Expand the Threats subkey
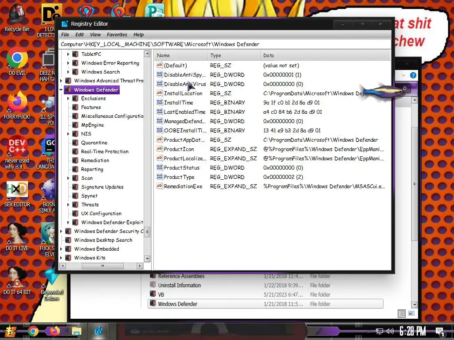Viewport: 454px width, 340px height. 68,205
